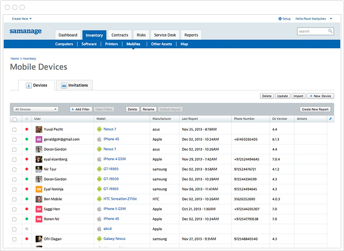
Task: Click the SH avatar for Saggi Hen
Action: (39, 209)
